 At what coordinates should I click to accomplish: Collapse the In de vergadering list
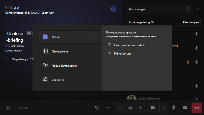click(126, 22)
